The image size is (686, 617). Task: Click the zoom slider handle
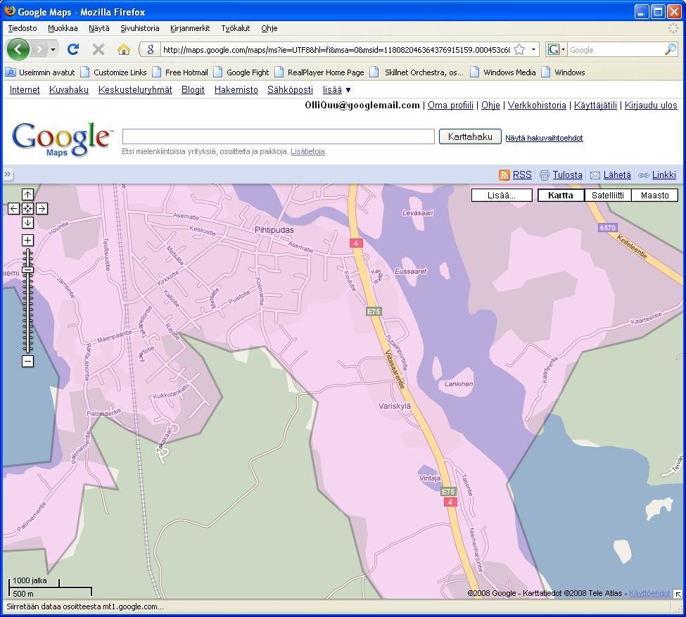click(27, 270)
